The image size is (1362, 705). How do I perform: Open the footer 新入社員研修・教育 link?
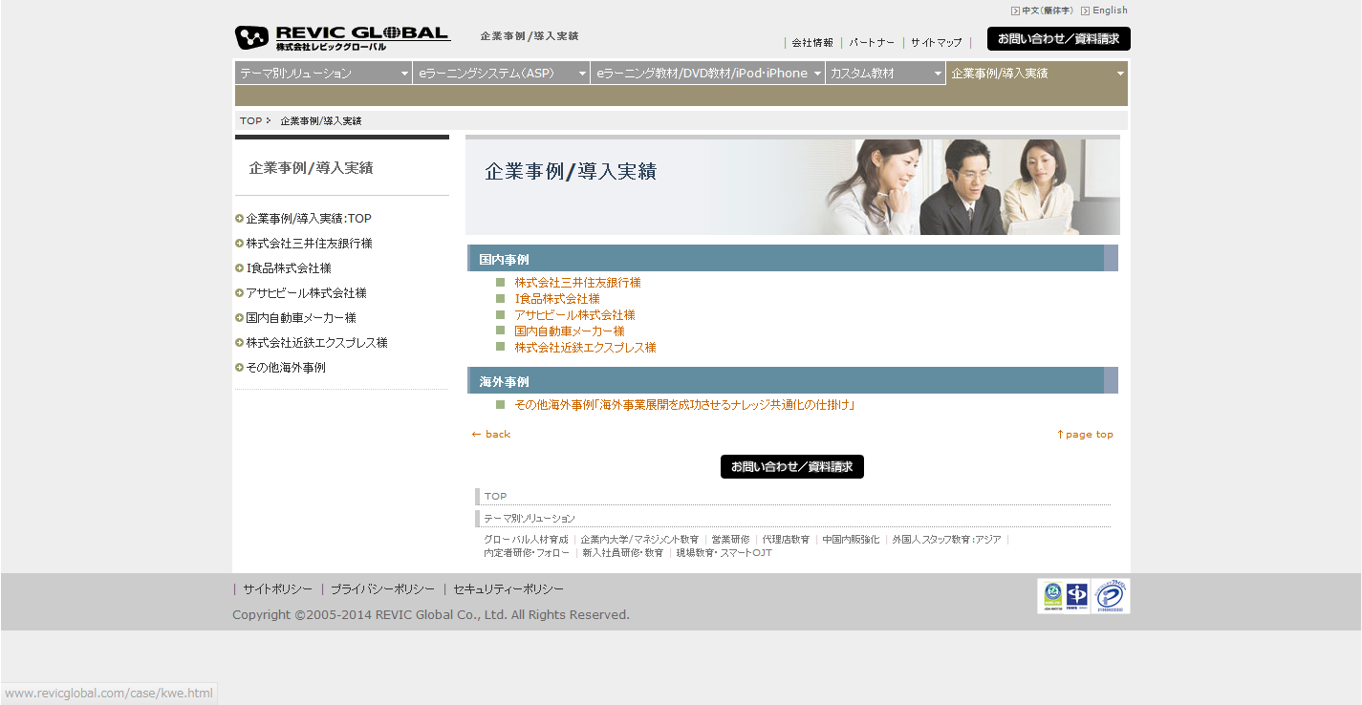tap(622, 553)
